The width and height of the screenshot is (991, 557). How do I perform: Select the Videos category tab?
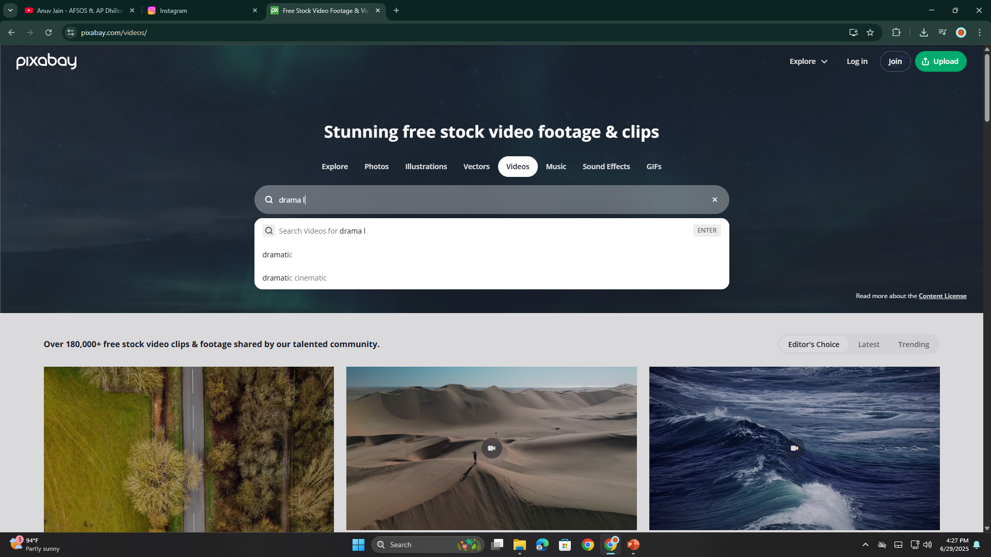tap(518, 167)
